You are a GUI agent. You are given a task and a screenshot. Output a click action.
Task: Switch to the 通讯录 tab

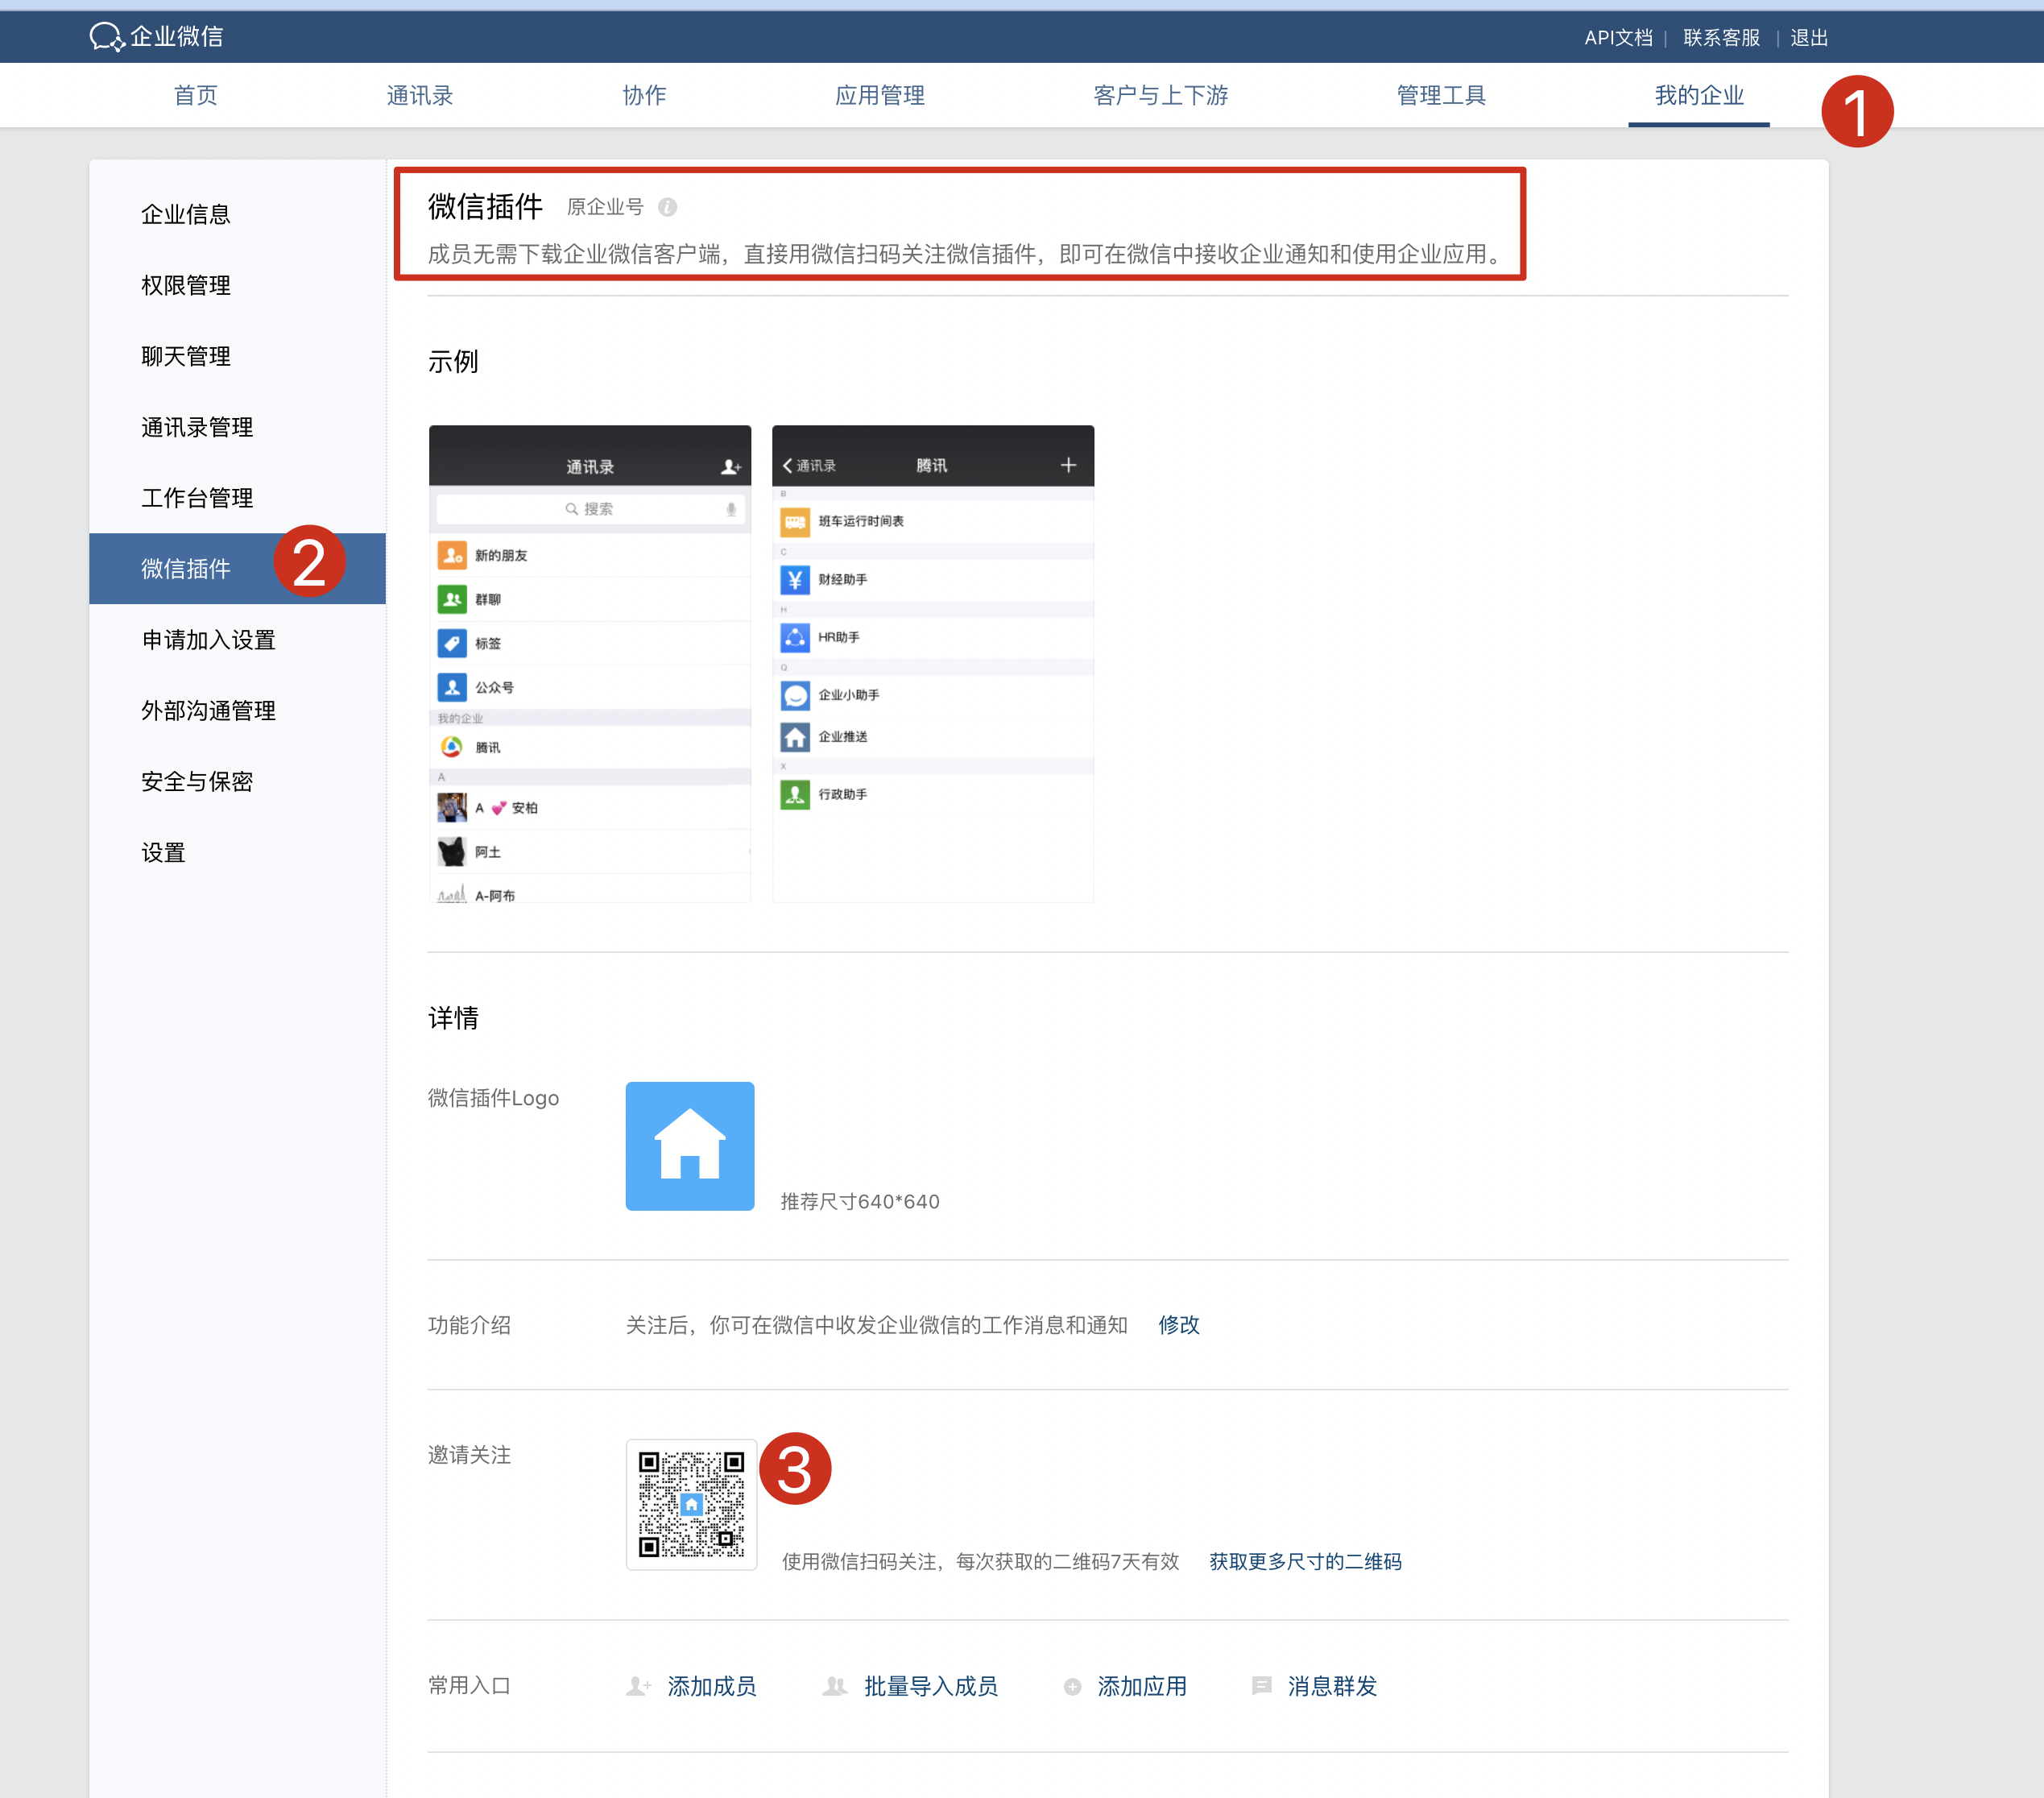419,95
